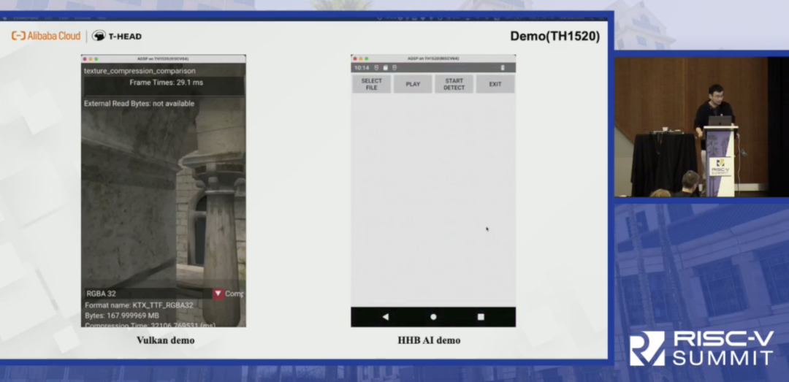Screen dimensions: 789x382
Task: Click the Demo(TH1520) slide title
Action: point(555,37)
